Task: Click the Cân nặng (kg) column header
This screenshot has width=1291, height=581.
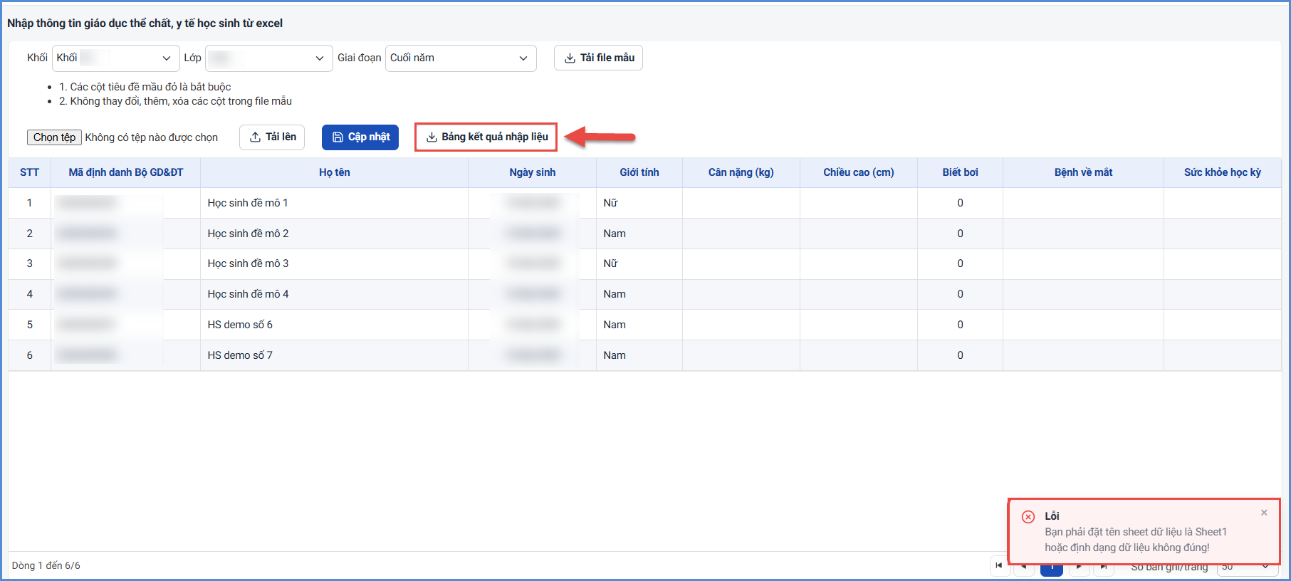Action: click(741, 172)
